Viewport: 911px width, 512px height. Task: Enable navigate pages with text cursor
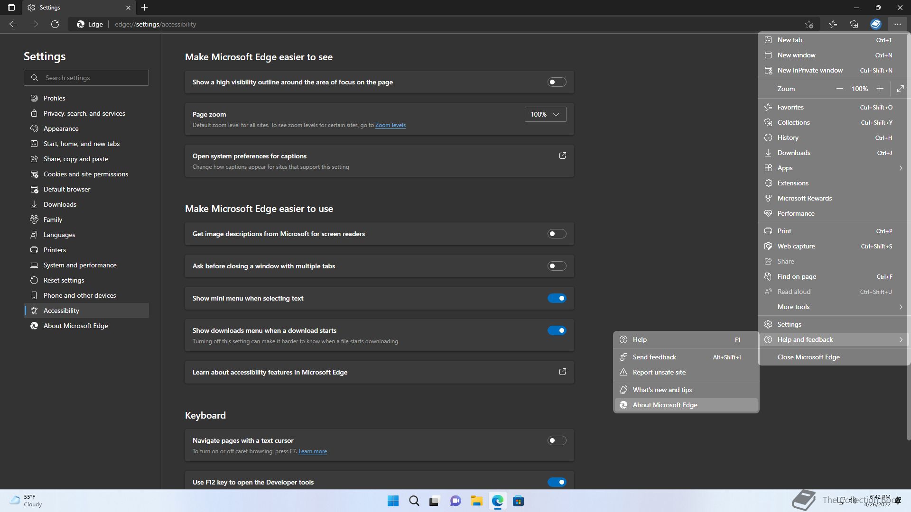pyautogui.click(x=557, y=440)
